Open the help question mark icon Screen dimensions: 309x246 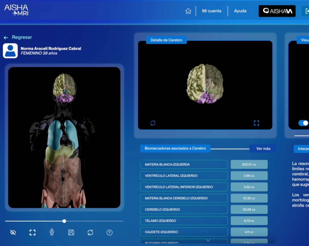pyautogui.click(x=110, y=232)
